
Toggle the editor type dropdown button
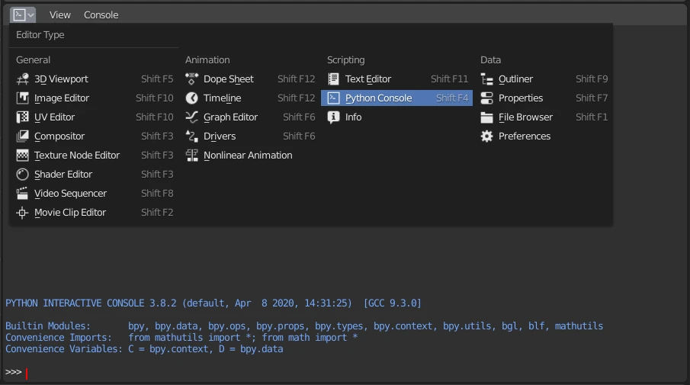coord(23,14)
